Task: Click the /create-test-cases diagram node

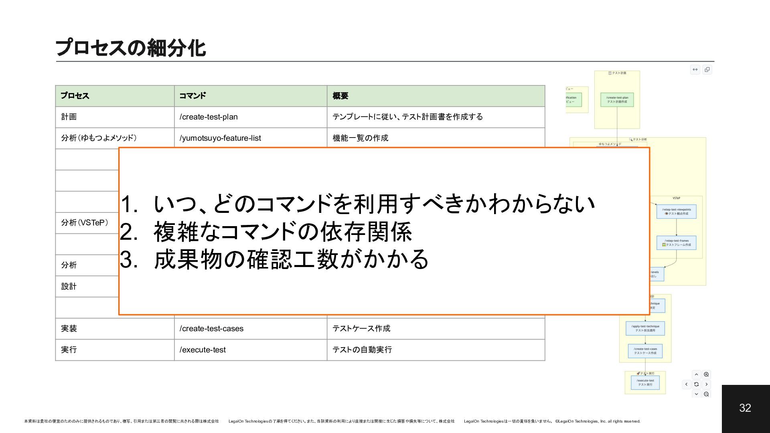Action: [x=645, y=351]
